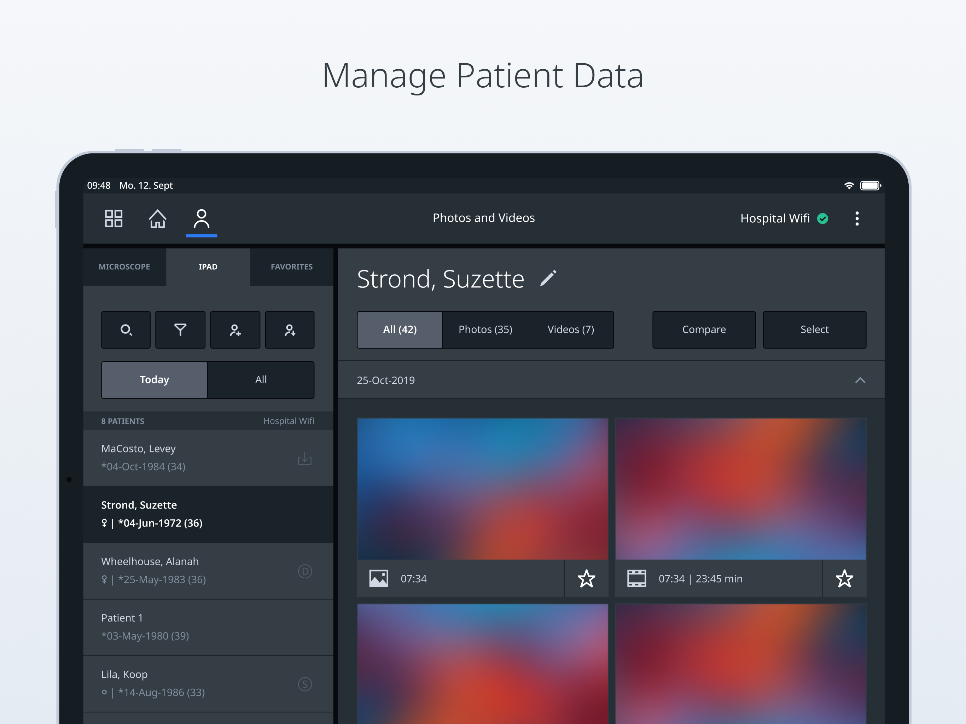
Task: Open second-row right red-orange thumbnail
Action: coord(741,664)
